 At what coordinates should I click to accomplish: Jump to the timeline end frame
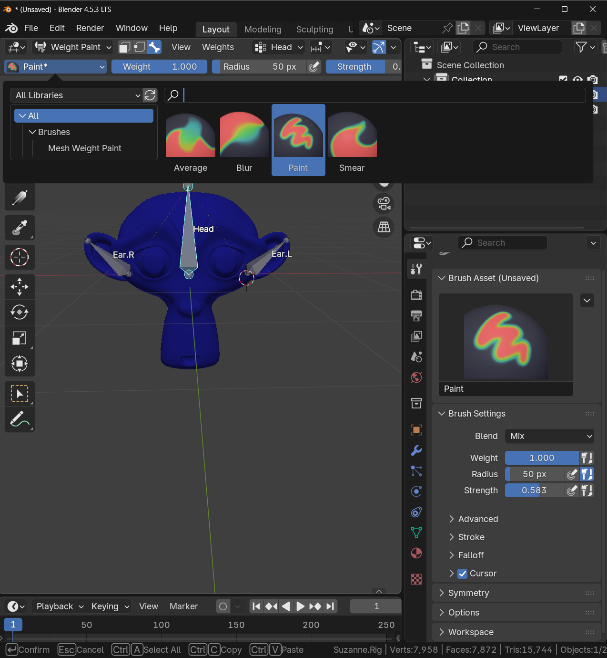[x=330, y=606]
